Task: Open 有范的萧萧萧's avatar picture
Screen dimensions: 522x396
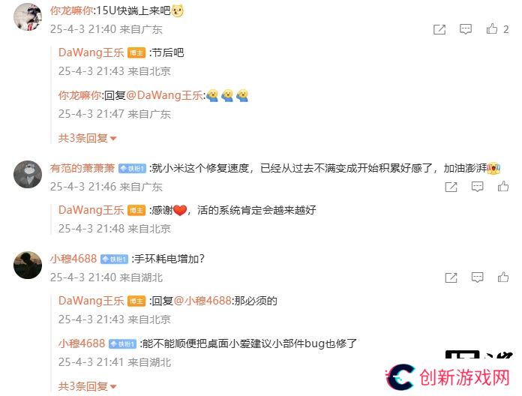Action: (x=28, y=174)
